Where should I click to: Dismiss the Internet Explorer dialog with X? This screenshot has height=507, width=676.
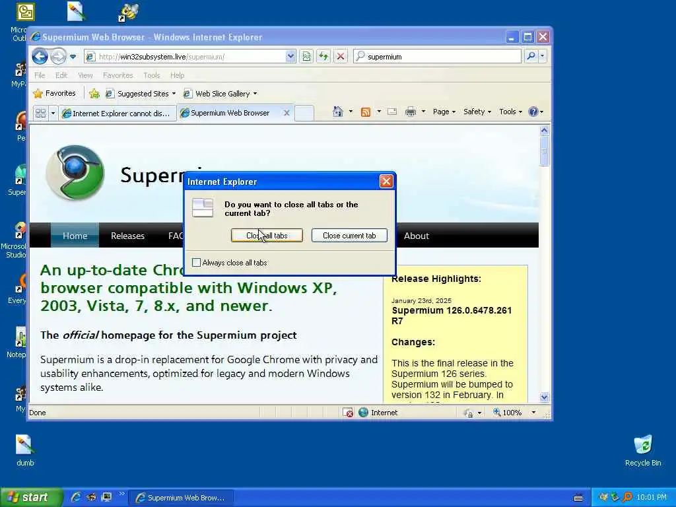(x=386, y=182)
